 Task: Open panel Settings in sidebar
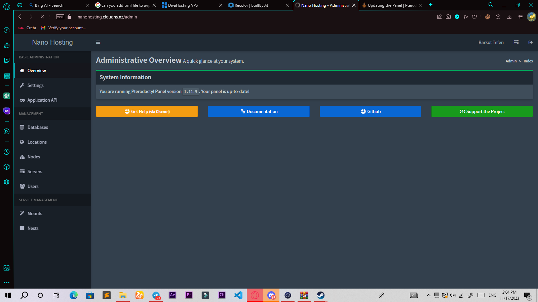[52, 85]
